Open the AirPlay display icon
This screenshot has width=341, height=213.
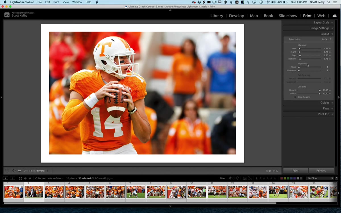point(254,2)
